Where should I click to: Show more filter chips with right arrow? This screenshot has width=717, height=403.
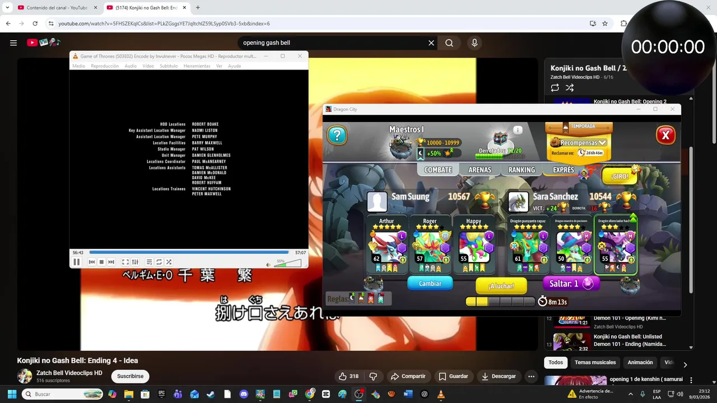point(685,364)
